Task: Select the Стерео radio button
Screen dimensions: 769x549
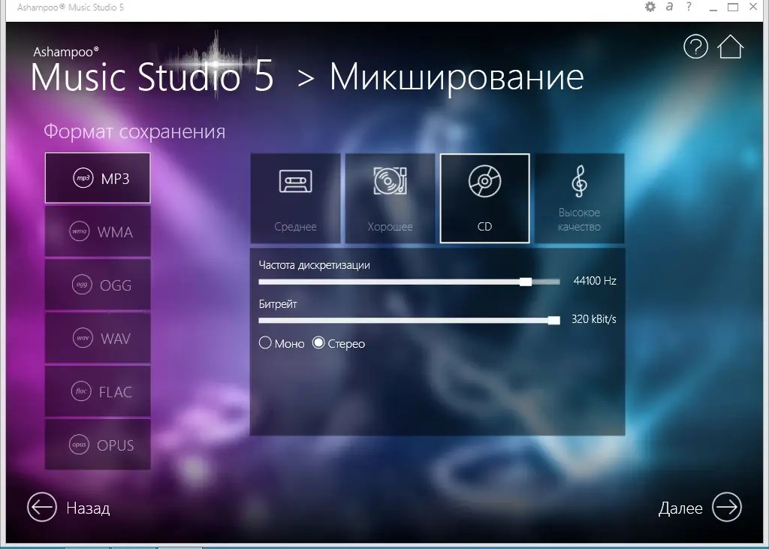Action: tap(318, 342)
